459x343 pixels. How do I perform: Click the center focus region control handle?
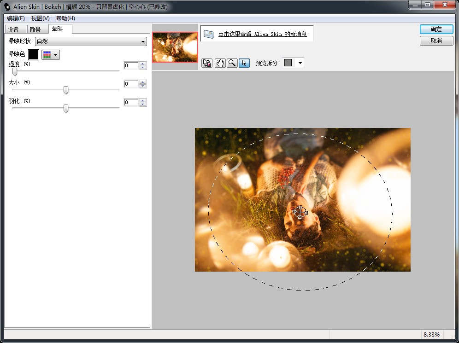300,212
